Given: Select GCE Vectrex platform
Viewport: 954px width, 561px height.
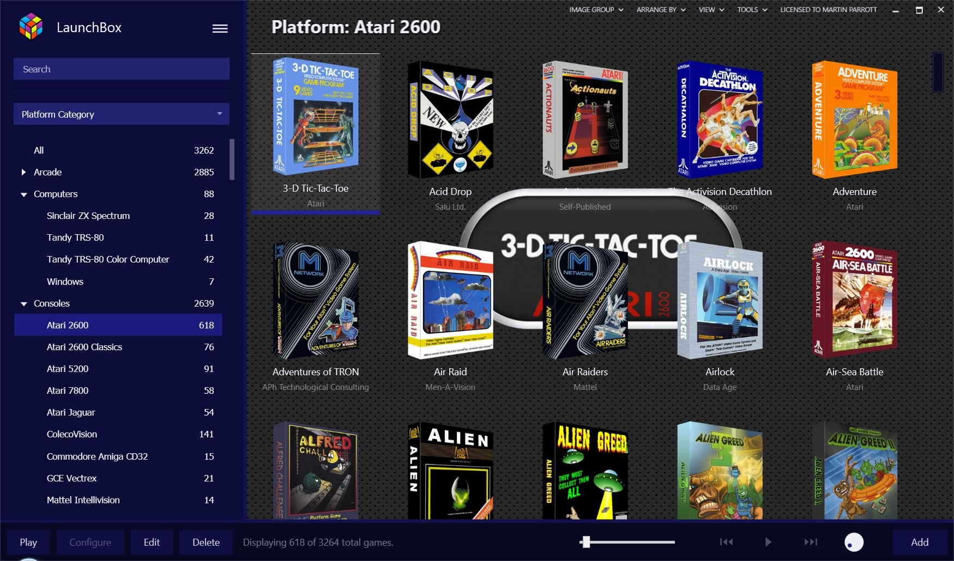Looking at the screenshot, I should point(118,478).
